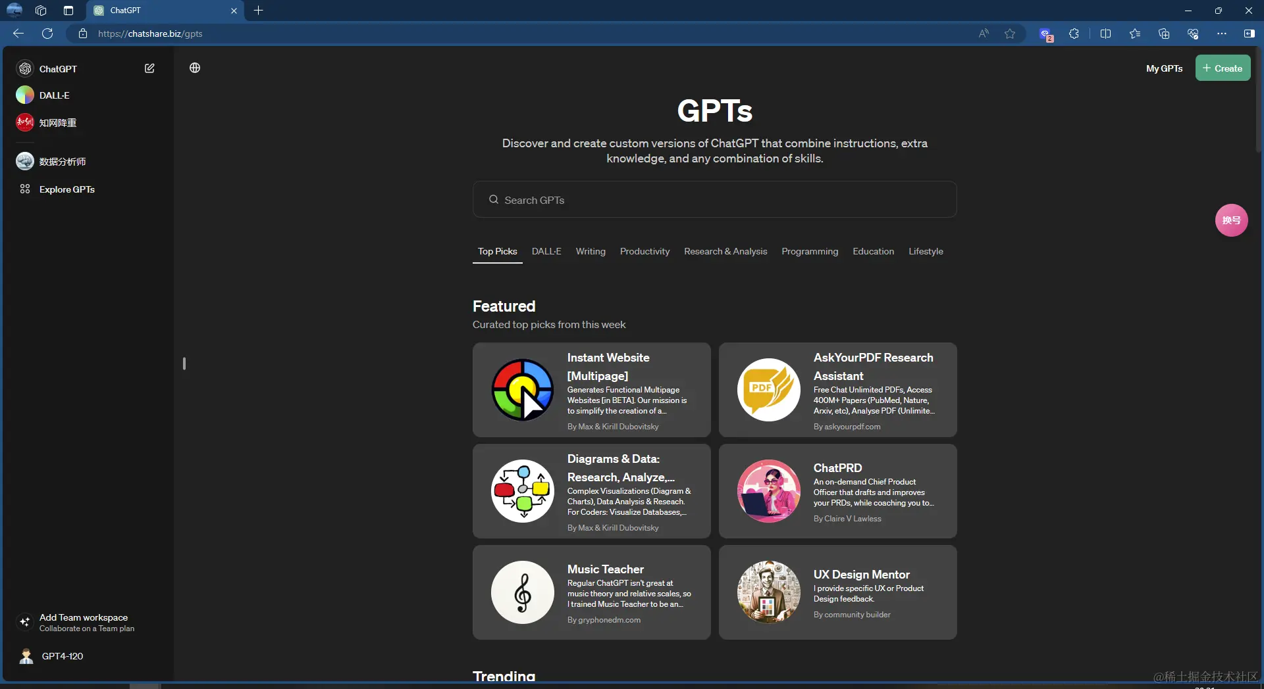
Task: Click the workspaces icon in title bar
Action: coord(41,11)
